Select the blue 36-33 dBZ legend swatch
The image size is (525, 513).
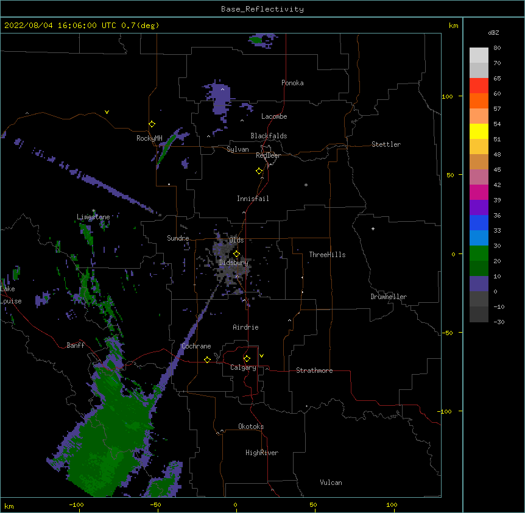pyautogui.click(x=479, y=222)
